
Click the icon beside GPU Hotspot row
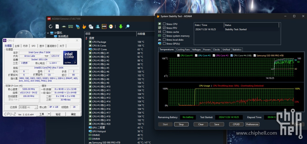(x=90, y=131)
